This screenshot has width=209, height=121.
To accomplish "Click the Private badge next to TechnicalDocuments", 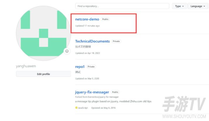I will [x=116, y=41].
